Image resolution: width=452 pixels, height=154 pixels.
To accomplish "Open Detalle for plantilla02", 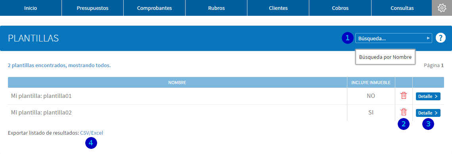I will pyautogui.click(x=428, y=113).
